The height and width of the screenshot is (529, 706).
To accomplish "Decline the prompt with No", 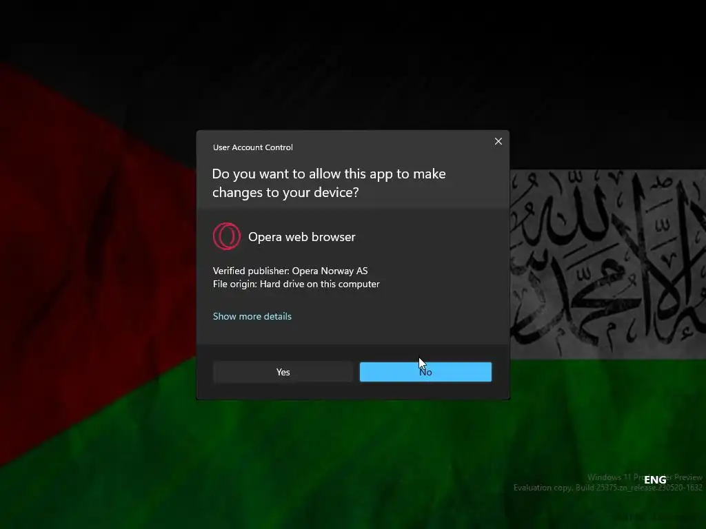I will (x=425, y=372).
